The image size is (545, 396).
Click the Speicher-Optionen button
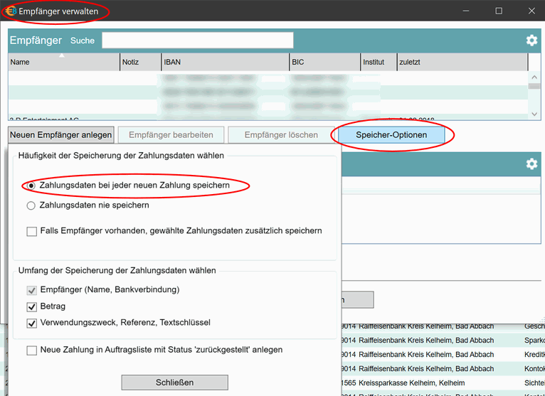tap(391, 135)
